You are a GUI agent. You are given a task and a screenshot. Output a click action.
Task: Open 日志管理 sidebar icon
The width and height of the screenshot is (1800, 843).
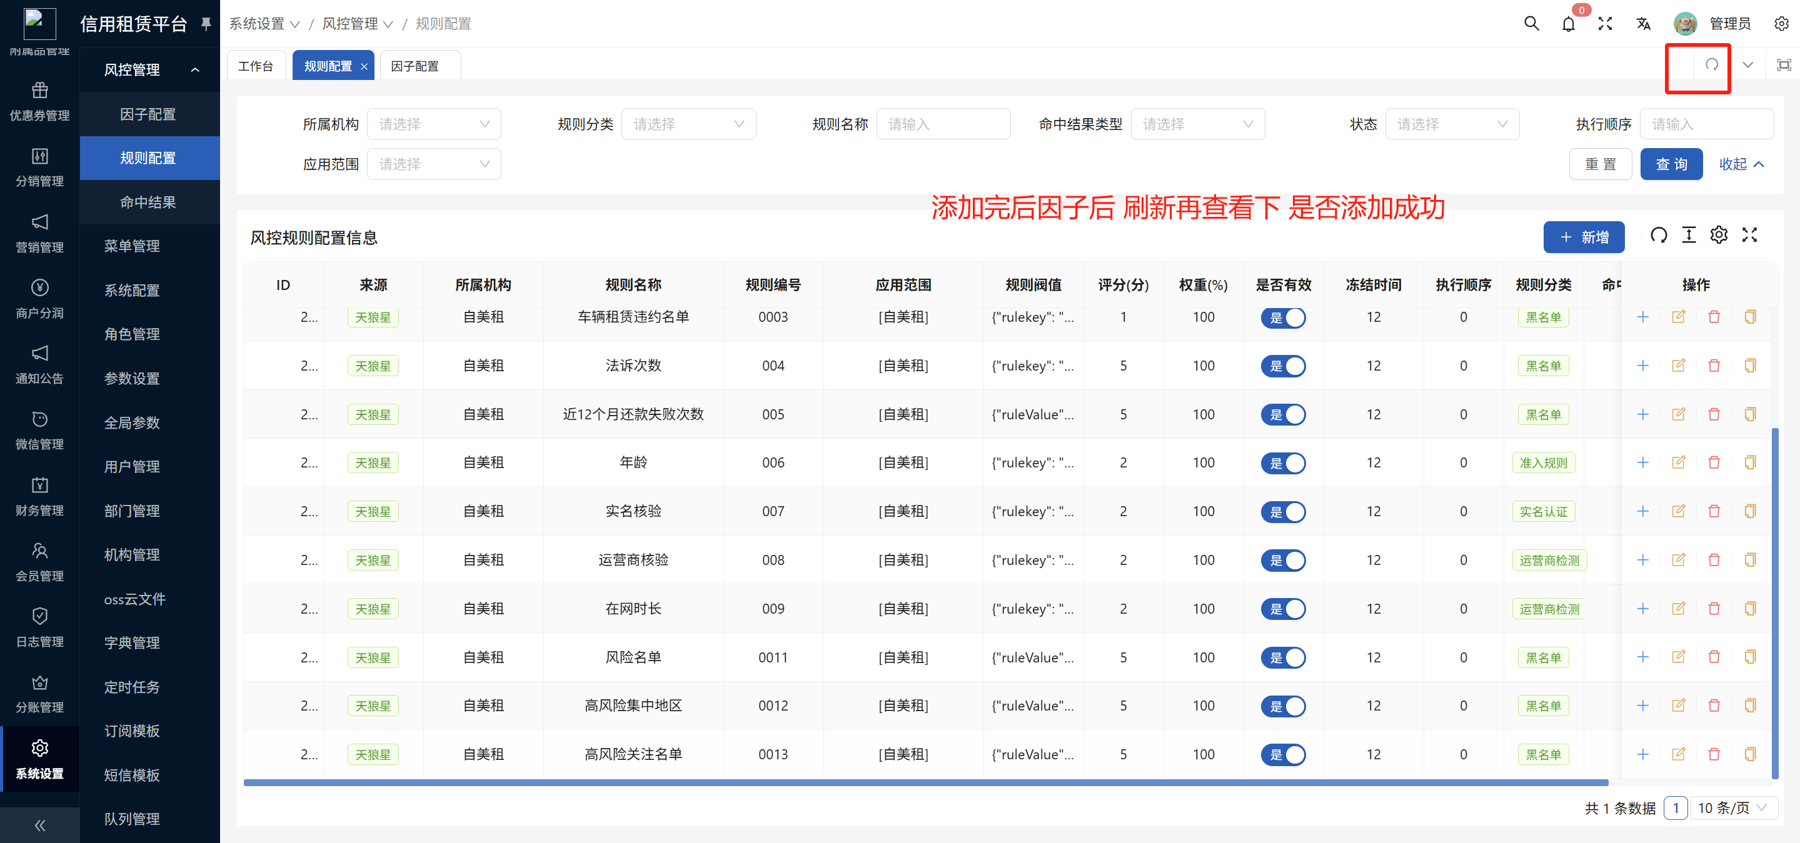click(x=40, y=616)
